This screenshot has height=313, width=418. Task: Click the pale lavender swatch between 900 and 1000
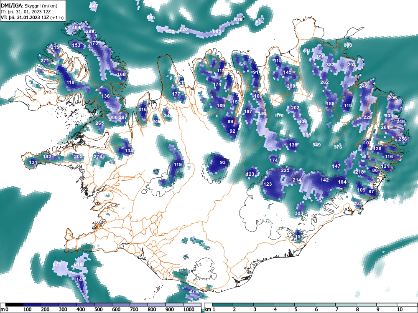click(174, 305)
